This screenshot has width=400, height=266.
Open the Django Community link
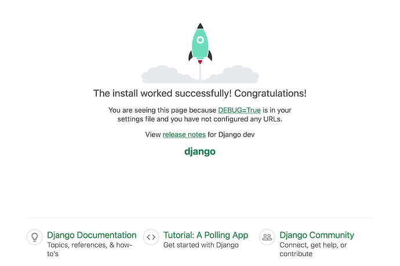[317, 235]
